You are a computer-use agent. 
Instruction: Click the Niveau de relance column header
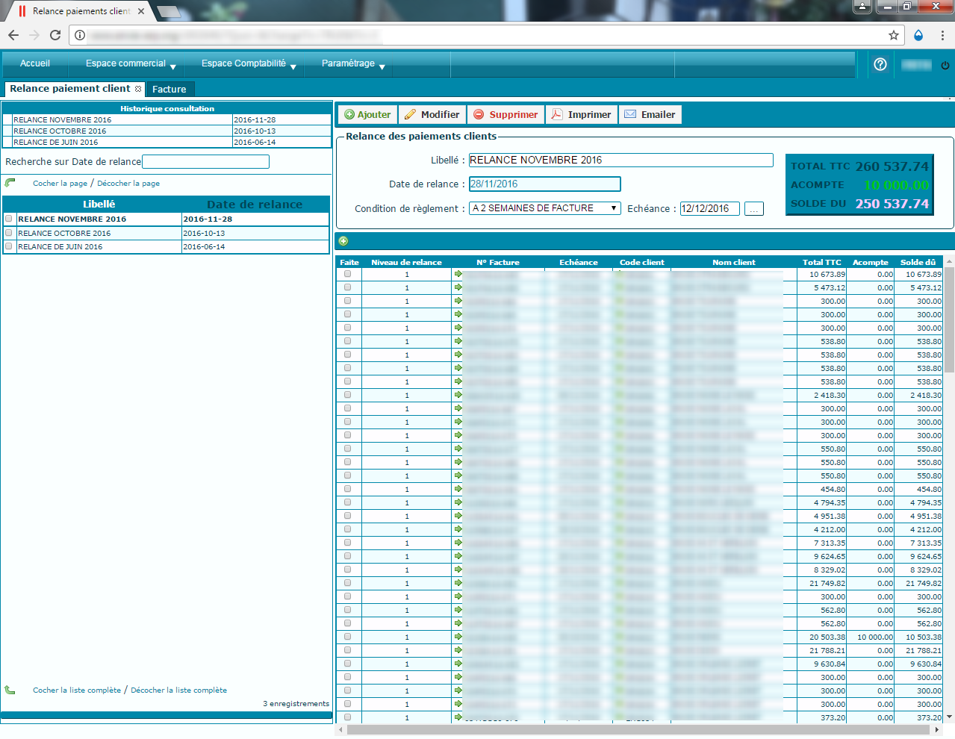point(406,263)
